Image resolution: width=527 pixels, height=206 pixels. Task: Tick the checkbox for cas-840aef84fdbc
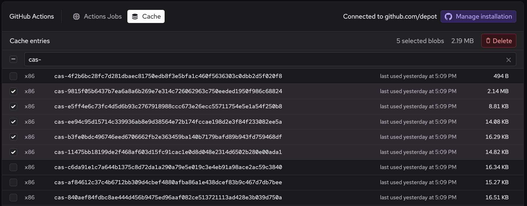tap(13, 198)
